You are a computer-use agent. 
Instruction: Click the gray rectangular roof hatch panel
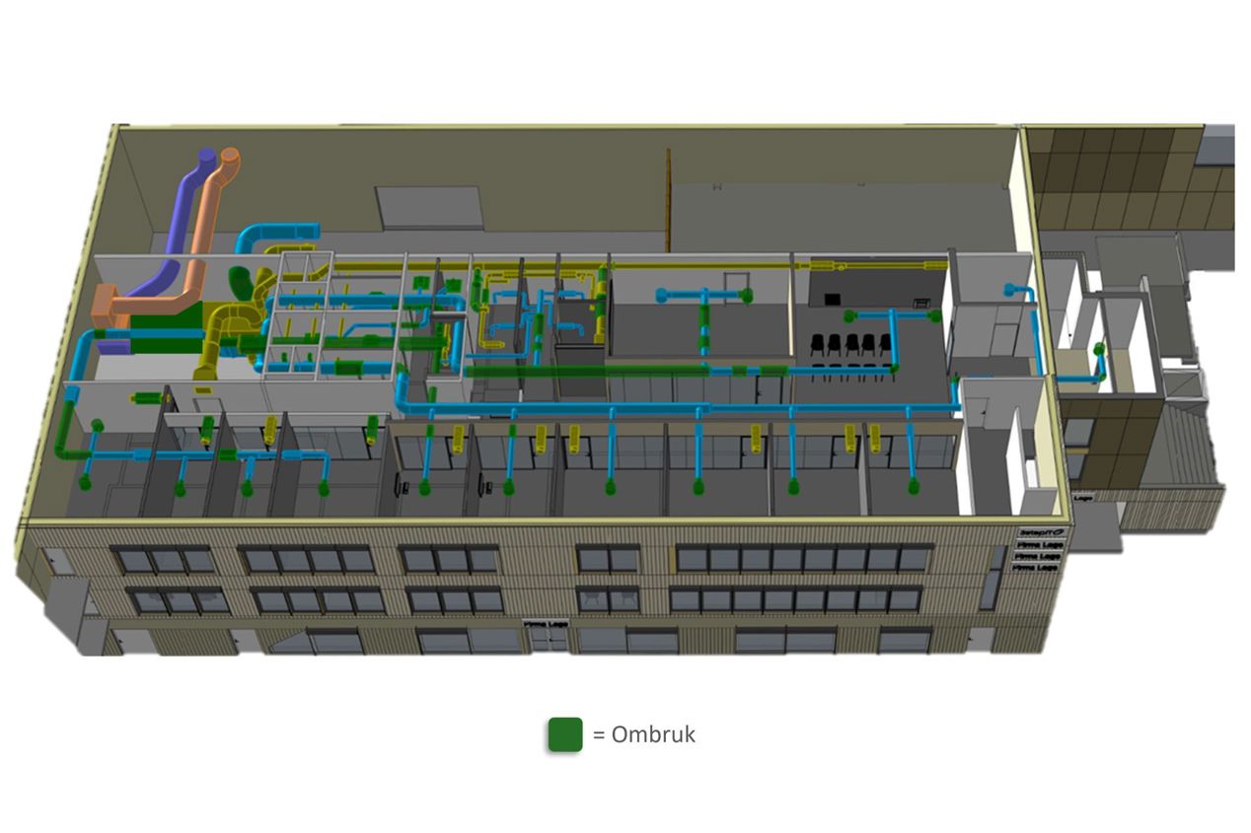point(428,208)
